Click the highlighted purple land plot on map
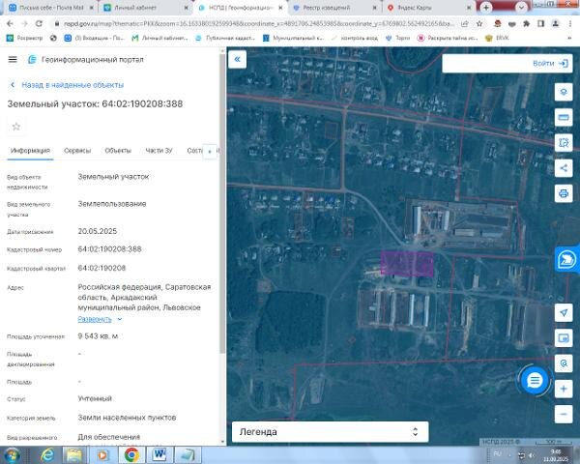The image size is (580, 464). (x=407, y=264)
